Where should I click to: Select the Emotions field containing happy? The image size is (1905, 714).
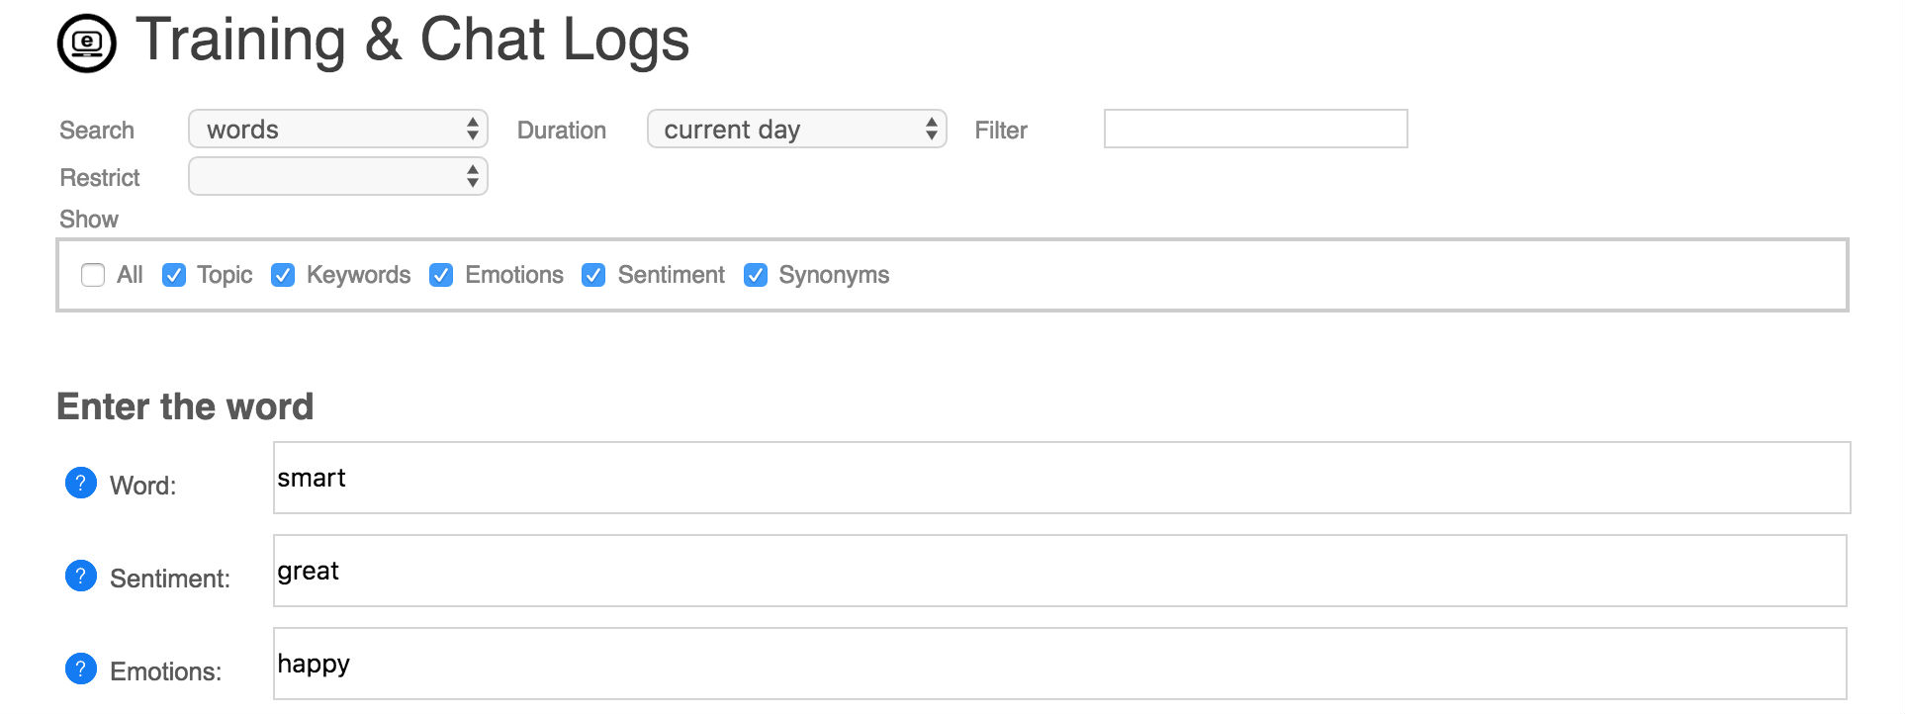point(1058,664)
